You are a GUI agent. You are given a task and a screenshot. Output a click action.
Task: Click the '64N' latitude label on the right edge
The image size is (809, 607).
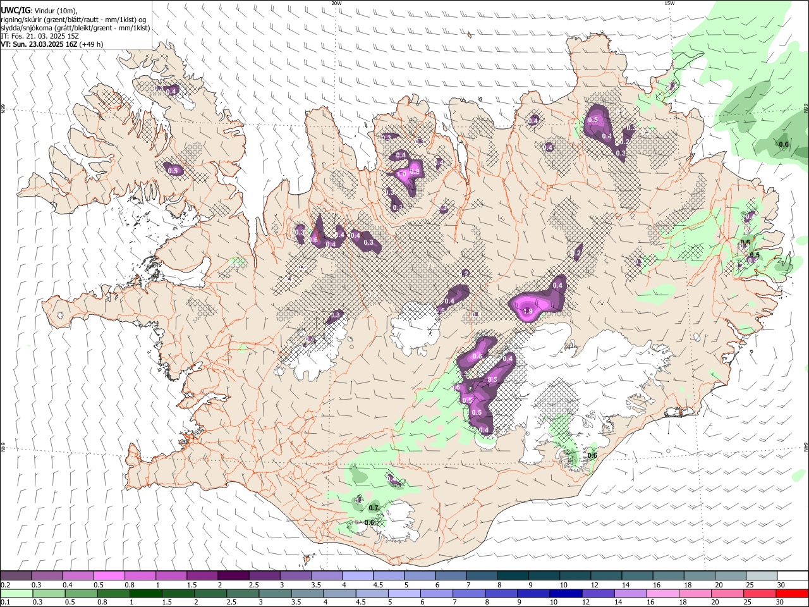coord(806,446)
